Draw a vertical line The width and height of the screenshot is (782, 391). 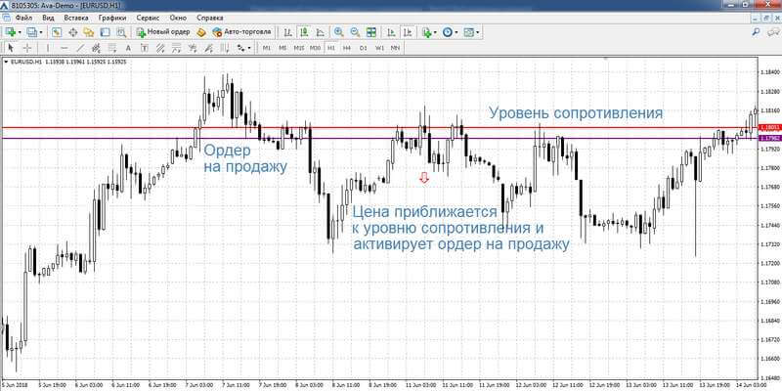coord(48,48)
